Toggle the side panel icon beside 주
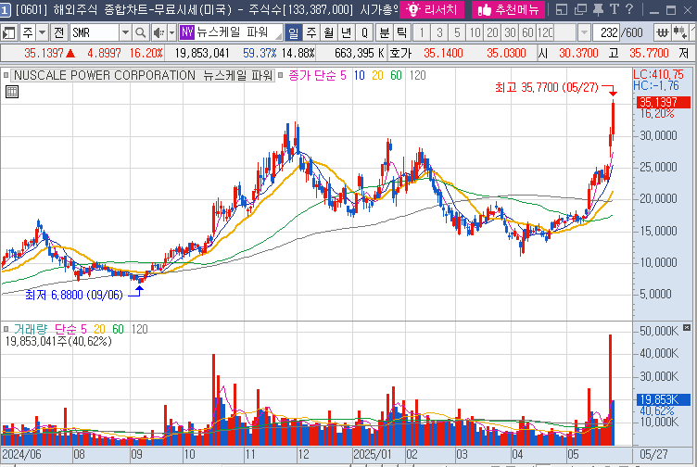Image resolution: width=697 pixels, height=467 pixels. point(8,32)
